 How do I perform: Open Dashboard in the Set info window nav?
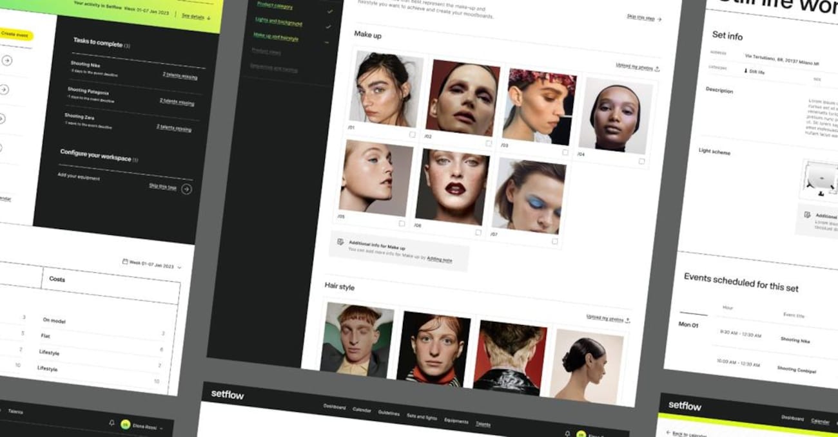point(793,418)
